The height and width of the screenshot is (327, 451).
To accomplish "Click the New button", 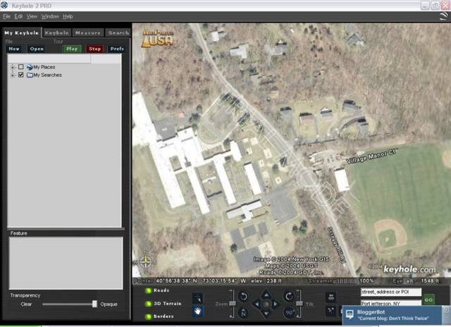I will (14, 49).
